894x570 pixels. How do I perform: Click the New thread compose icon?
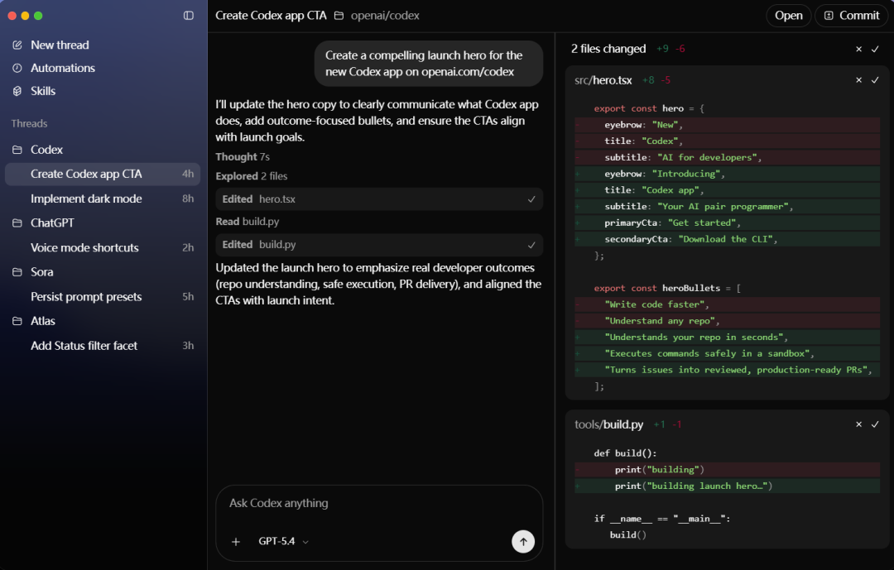(x=17, y=45)
